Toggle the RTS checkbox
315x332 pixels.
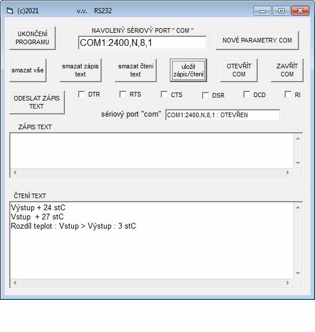pyautogui.click(x=123, y=94)
